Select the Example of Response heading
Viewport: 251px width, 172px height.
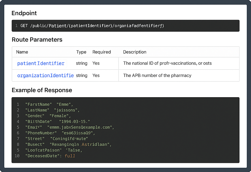[42, 90]
